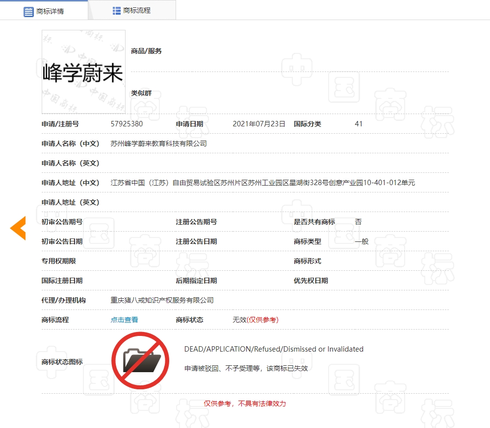Select agency 重庆猪八戒知识产权服务有限公司

point(162,300)
